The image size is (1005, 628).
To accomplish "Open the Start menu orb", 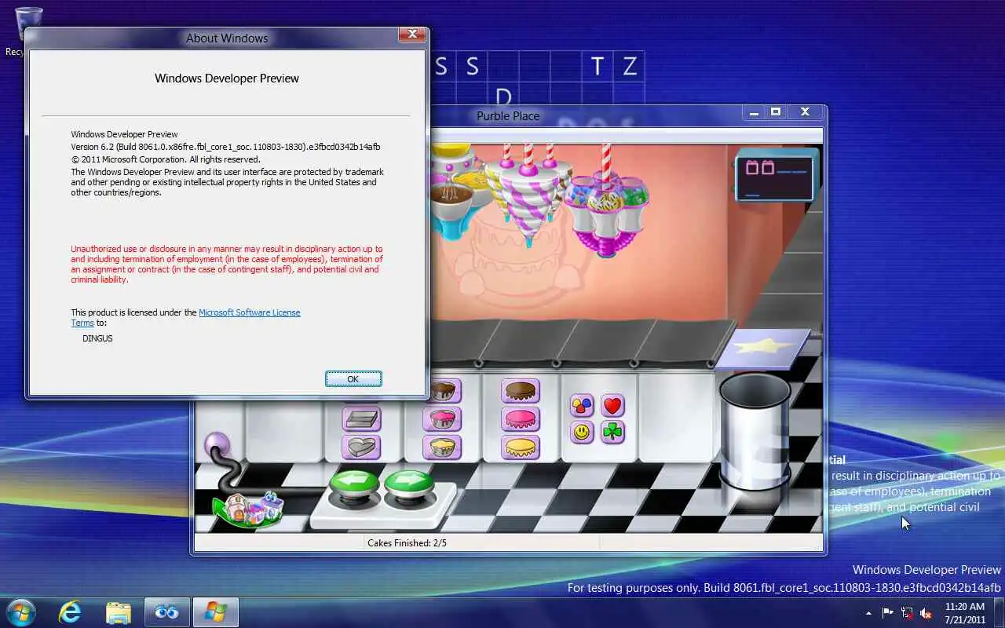I will tap(20, 612).
